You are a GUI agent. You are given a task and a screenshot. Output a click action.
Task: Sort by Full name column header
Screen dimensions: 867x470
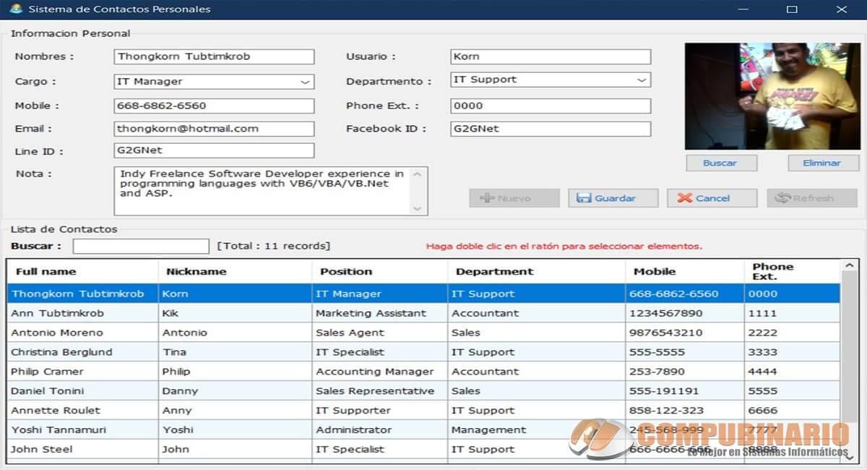[82, 272]
